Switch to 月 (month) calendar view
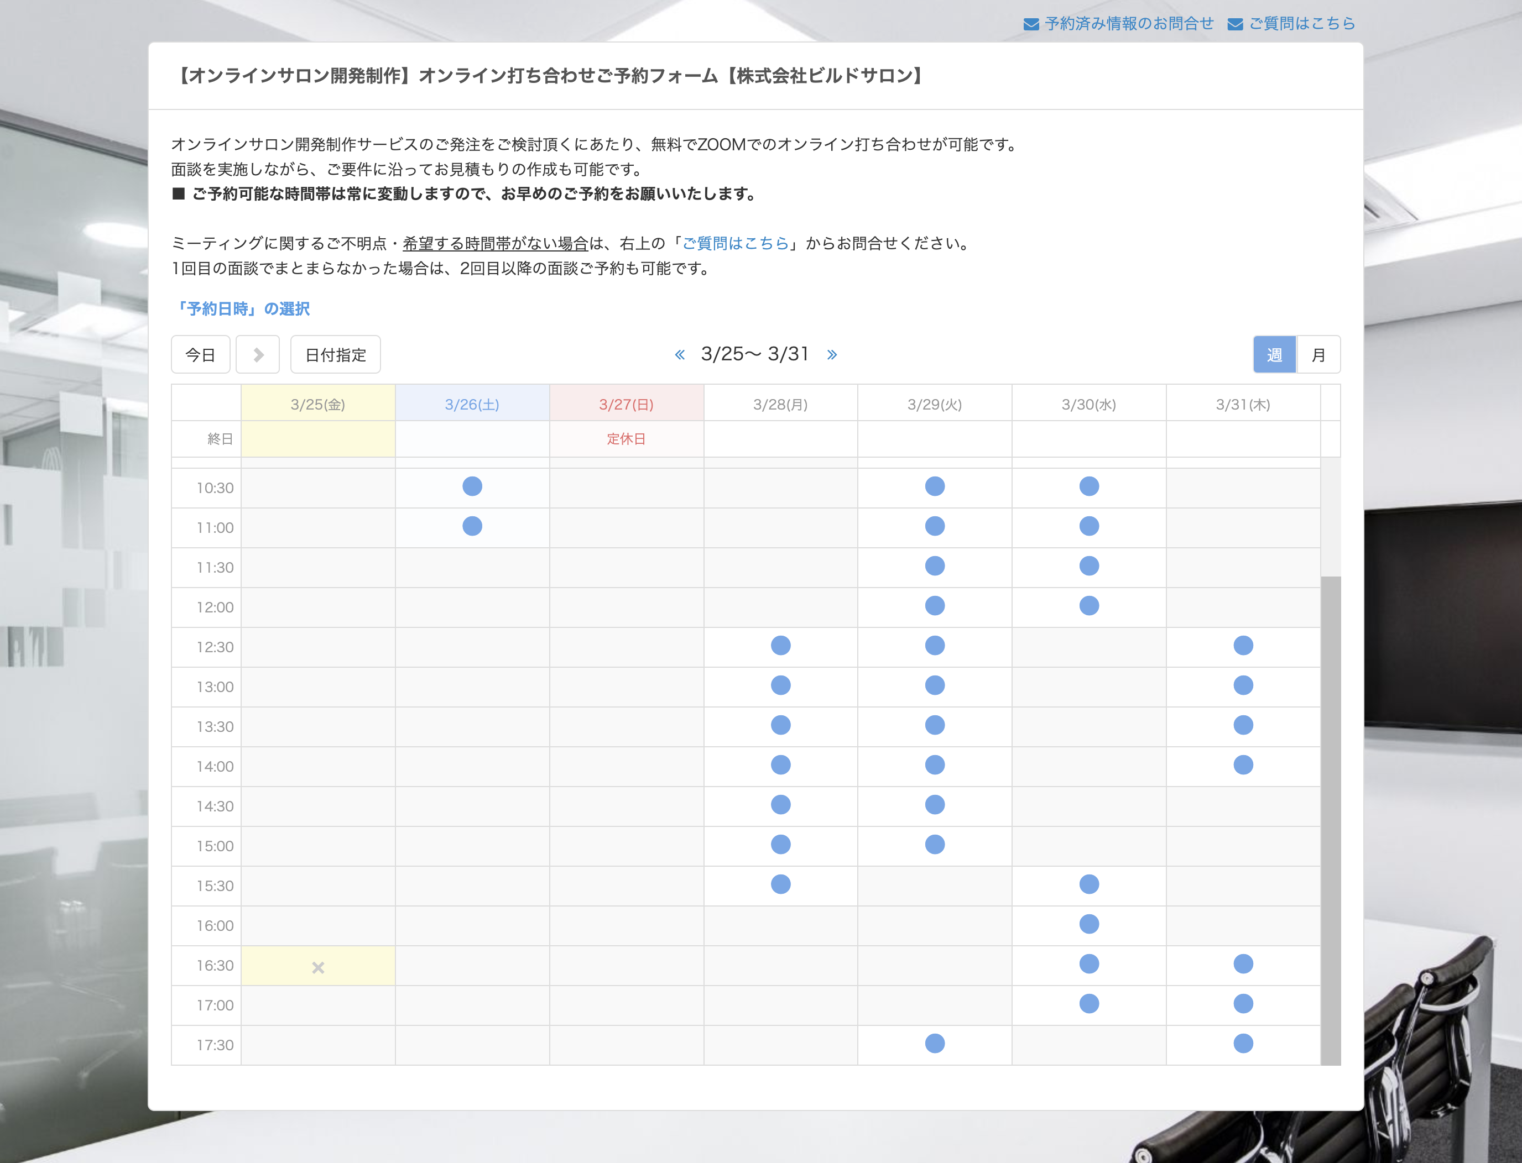The image size is (1522, 1163). (x=1318, y=354)
